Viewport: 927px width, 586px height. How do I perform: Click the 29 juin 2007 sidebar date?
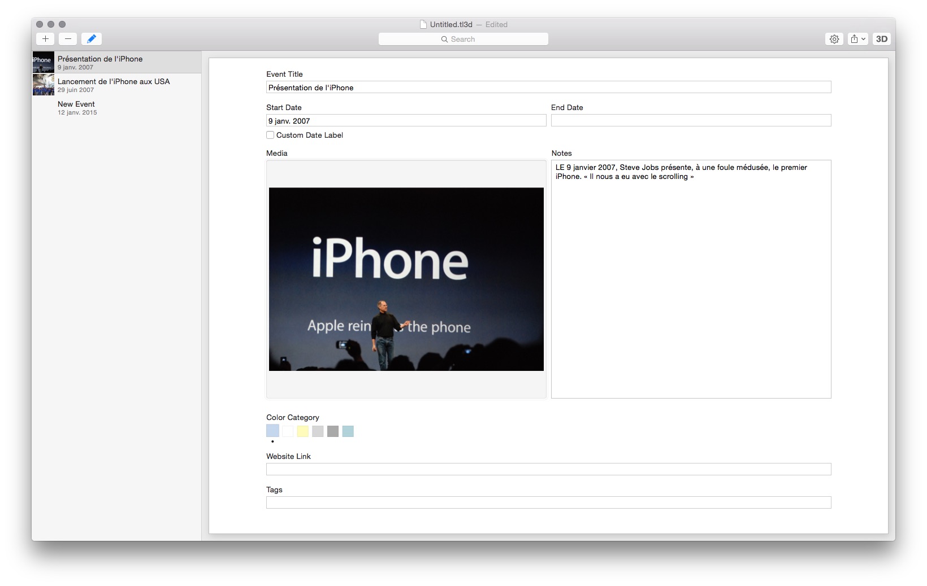pyautogui.click(x=76, y=90)
